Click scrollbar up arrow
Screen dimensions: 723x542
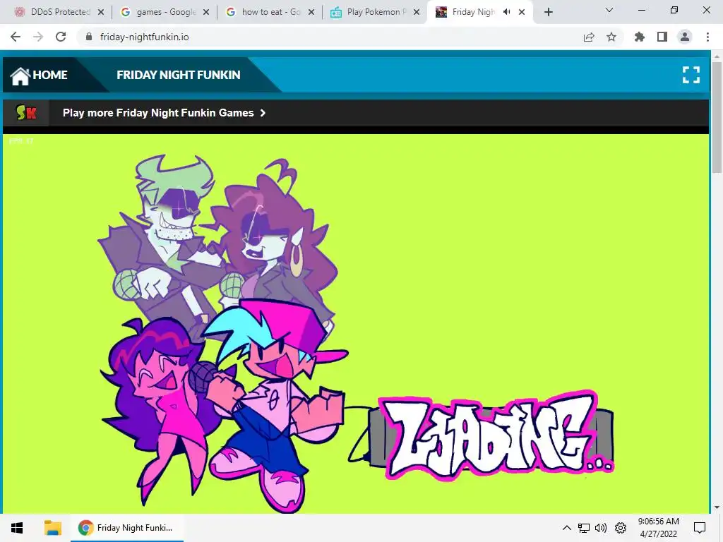point(716,56)
